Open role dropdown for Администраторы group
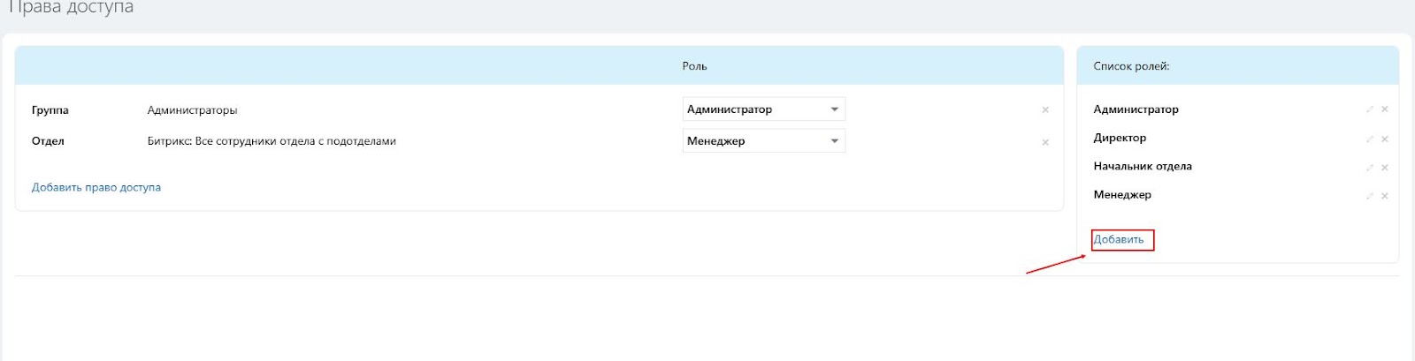Image resolution: width=1415 pixels, height=361 pixels. pos(763,109)
